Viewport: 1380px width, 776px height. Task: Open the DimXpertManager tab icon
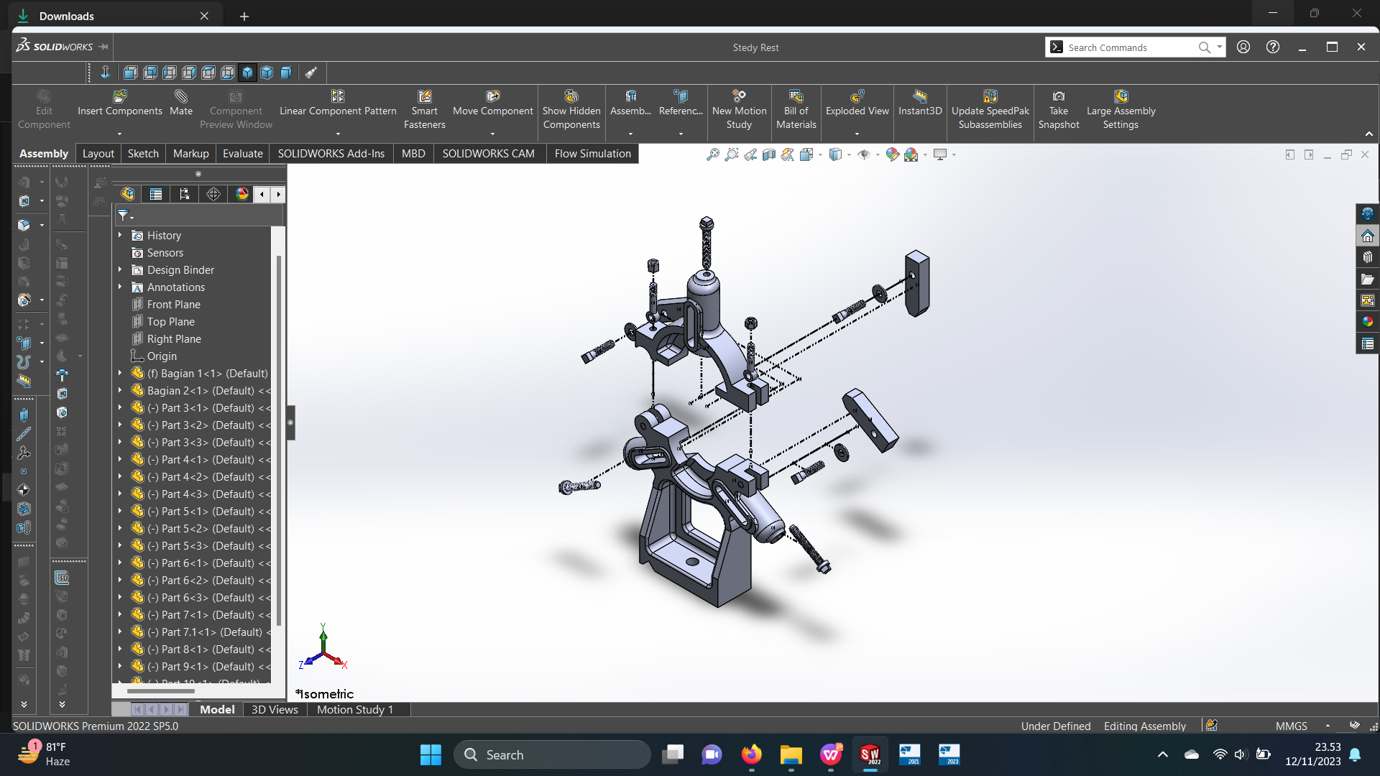click(x=213, y=194)
